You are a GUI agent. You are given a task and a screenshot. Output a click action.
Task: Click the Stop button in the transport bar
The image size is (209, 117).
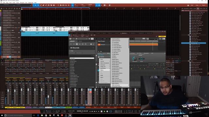click(102, 111)
